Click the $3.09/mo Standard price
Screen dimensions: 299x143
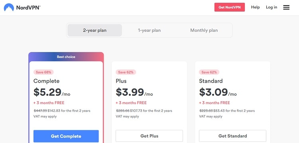[218, 92]
